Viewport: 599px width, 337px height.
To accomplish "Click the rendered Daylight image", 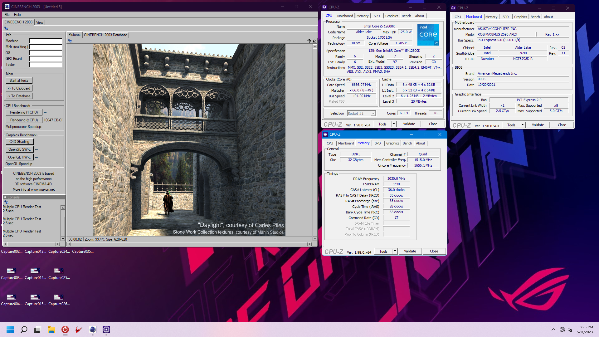I will (x=189, y=140).
